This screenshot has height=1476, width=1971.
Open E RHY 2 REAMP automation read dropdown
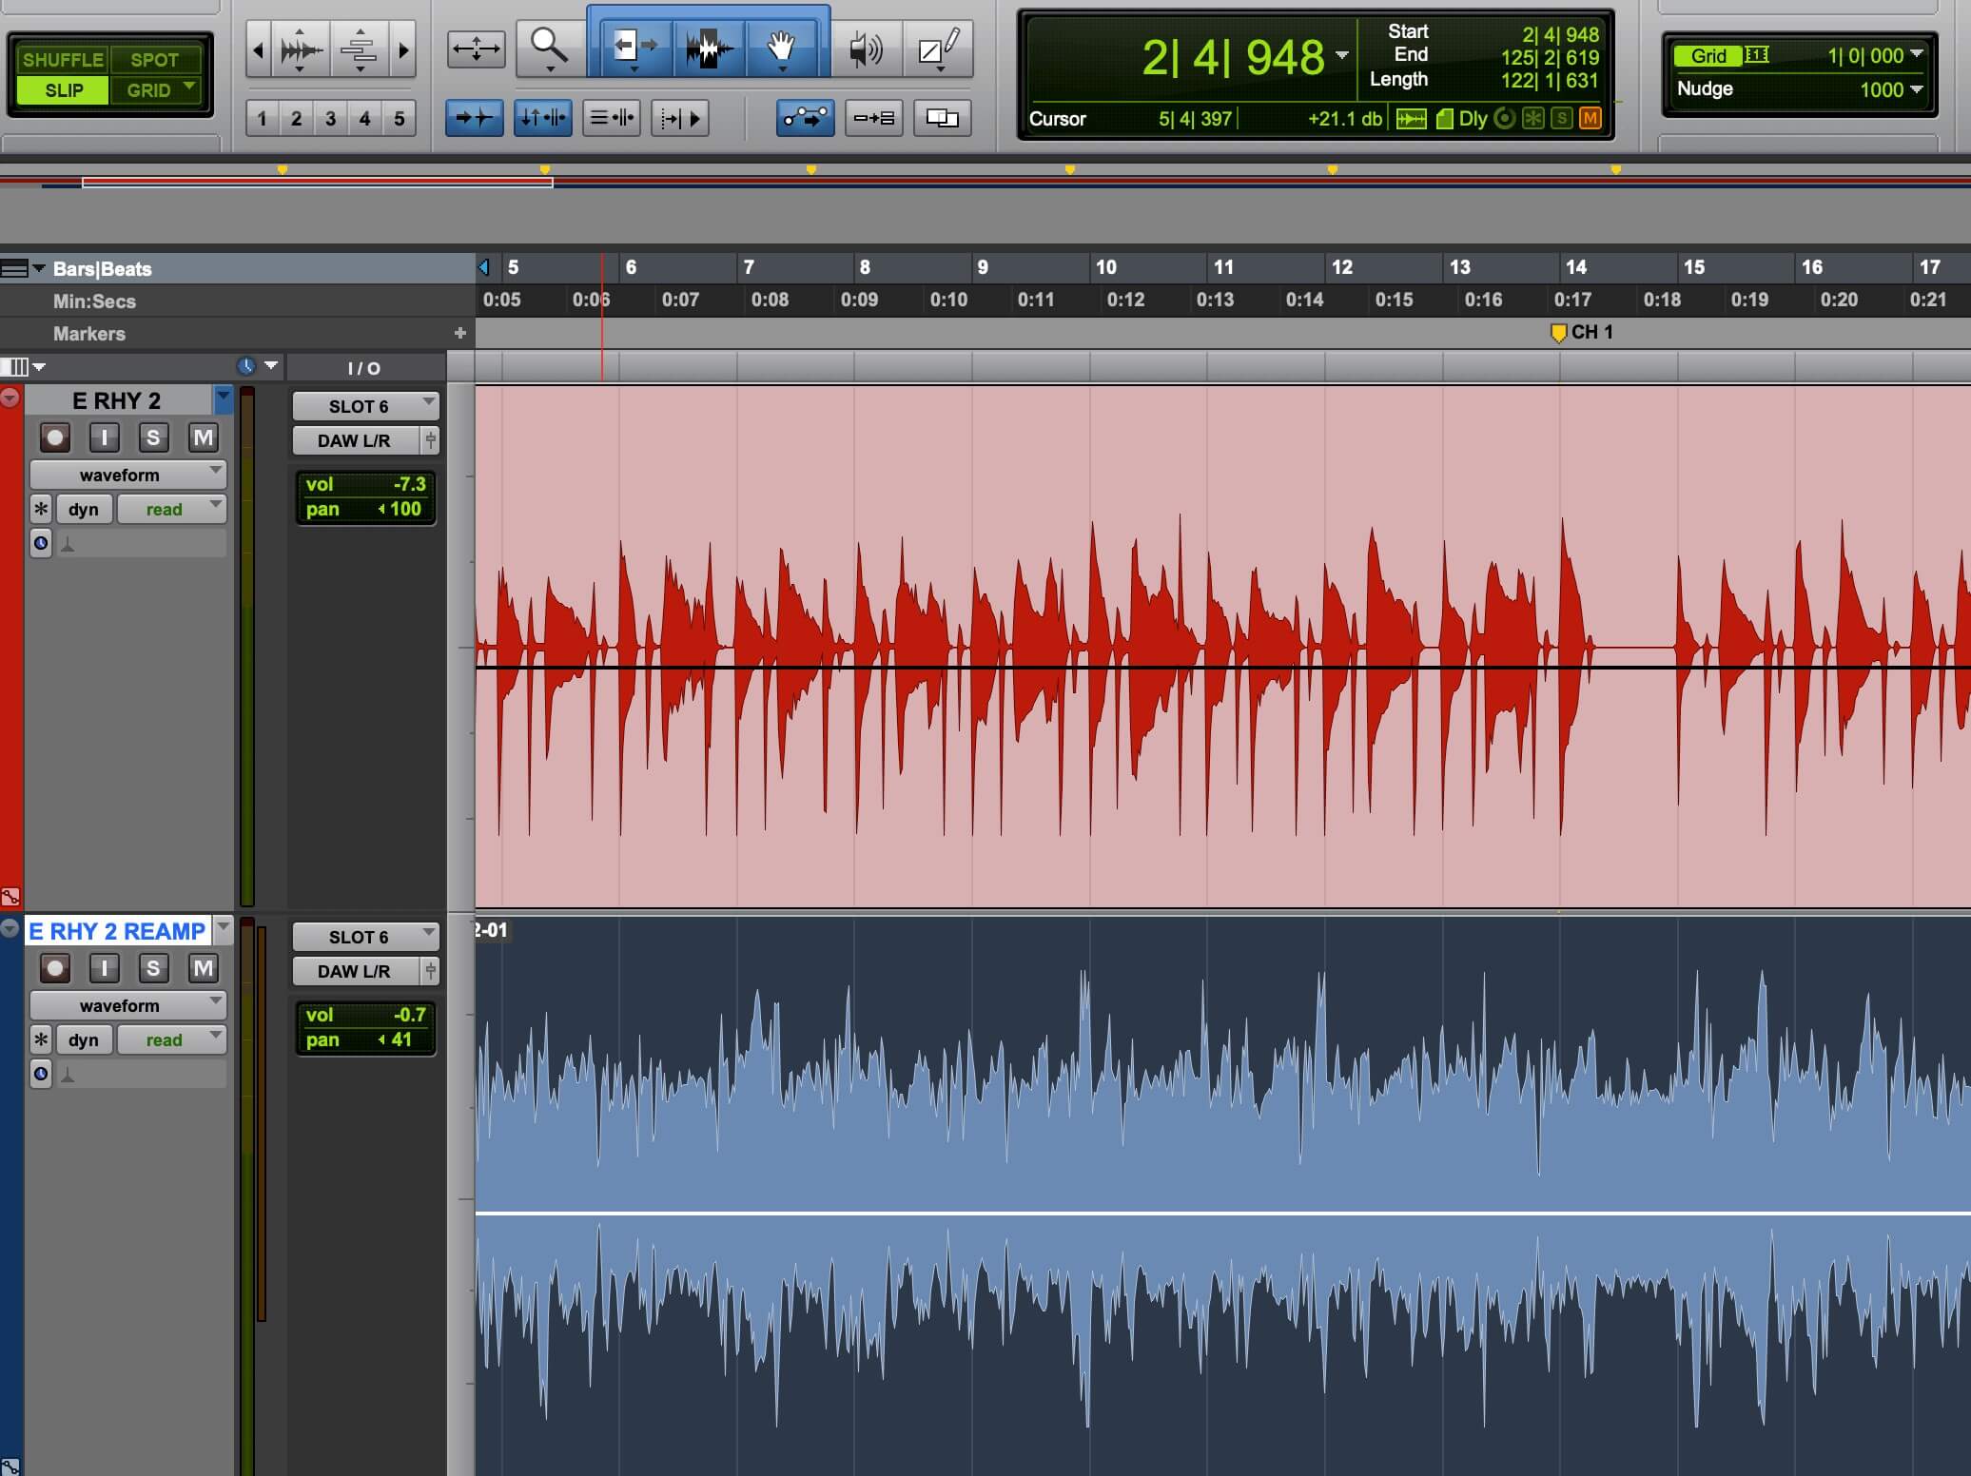click(x=172, y=1039)
